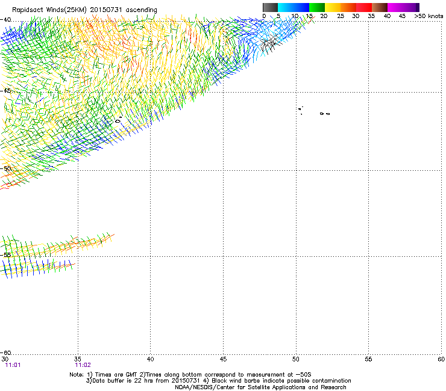
Task: Click the magenta 40-45 knots legend swatch
Action: (395, 7)
